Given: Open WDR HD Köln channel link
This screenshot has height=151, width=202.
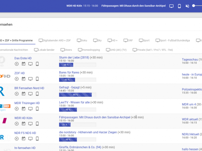Looking at the screenshot, I should 23,118.
